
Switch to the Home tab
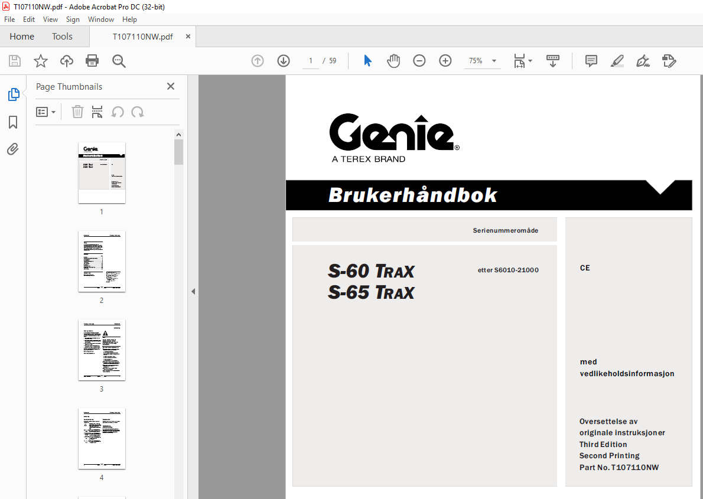[x=22, y=37]
